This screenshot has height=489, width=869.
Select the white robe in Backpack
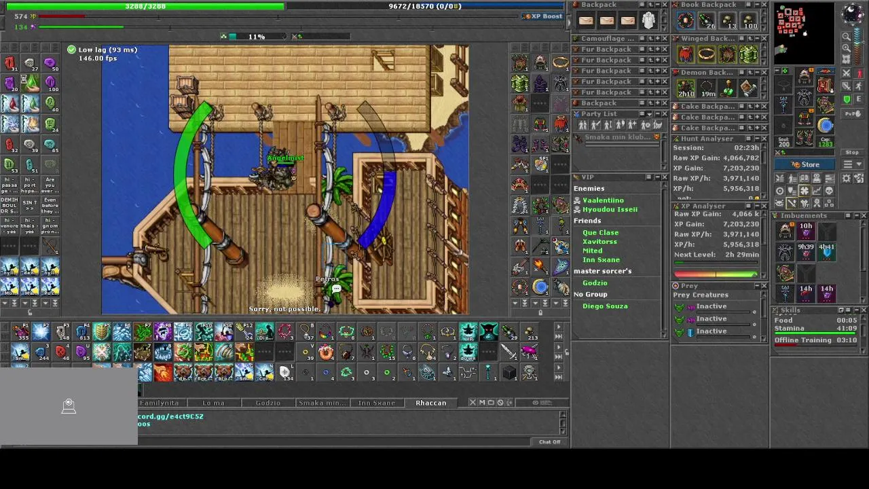pyautogui.click(x=648, y=20)
